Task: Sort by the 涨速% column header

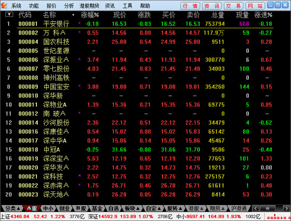Action: click(263, 15)
